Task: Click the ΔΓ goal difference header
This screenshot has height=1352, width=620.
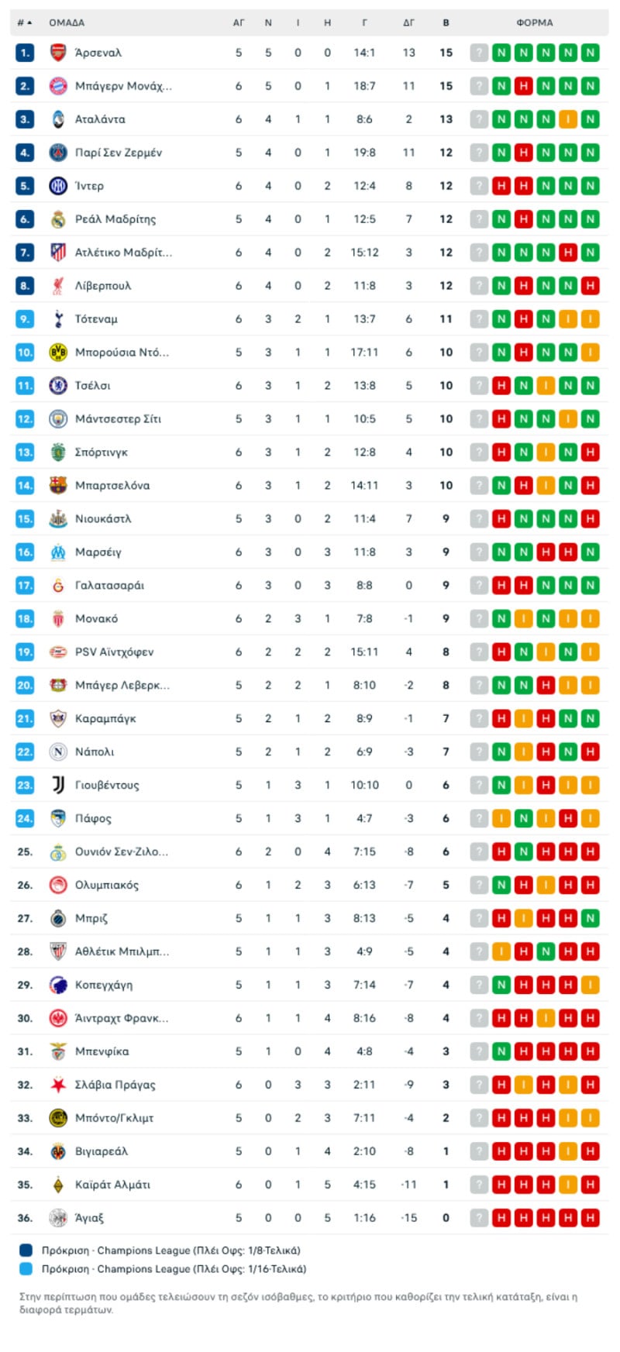Action: pyautogui.click(x=408, y=23)
